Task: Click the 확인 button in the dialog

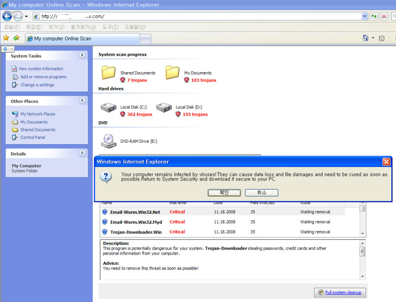Action: pyautogui.click(x=224, y=192)
